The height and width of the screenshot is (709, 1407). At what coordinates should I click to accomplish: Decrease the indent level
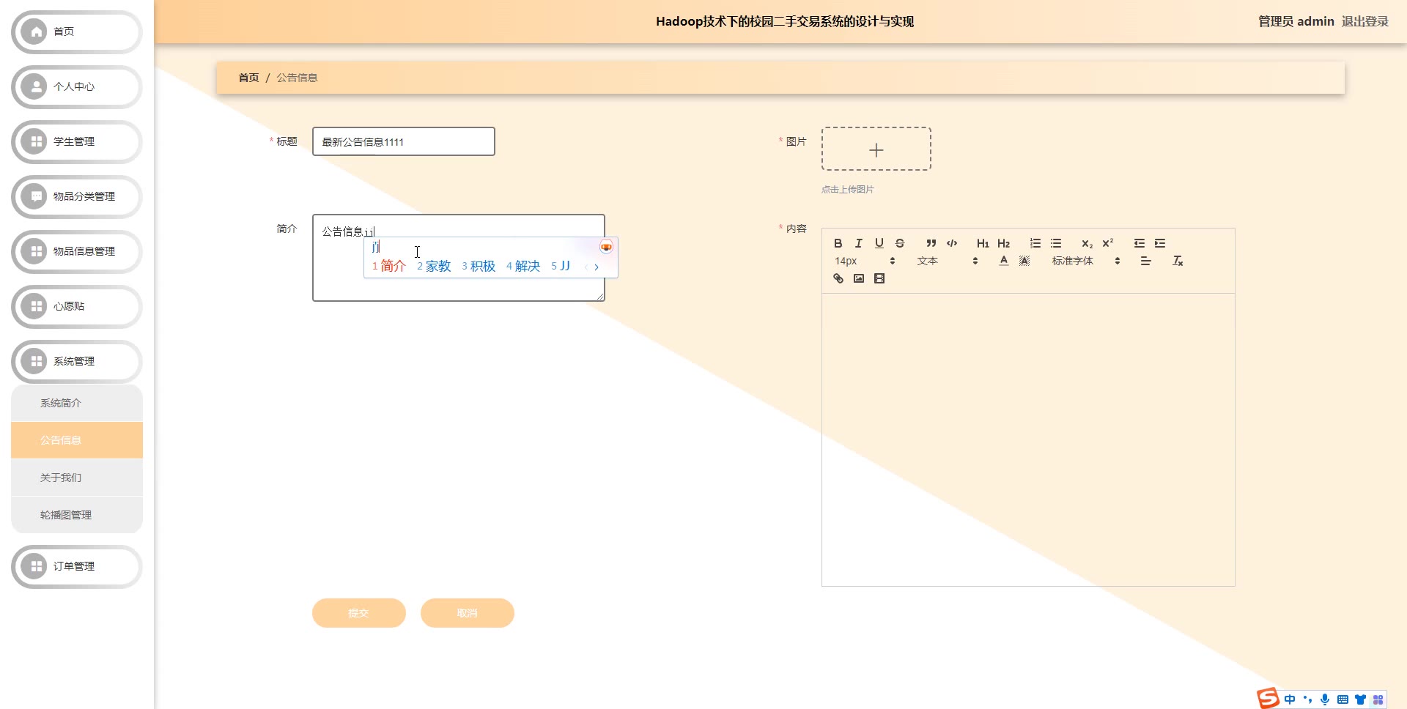[1140, 243]
